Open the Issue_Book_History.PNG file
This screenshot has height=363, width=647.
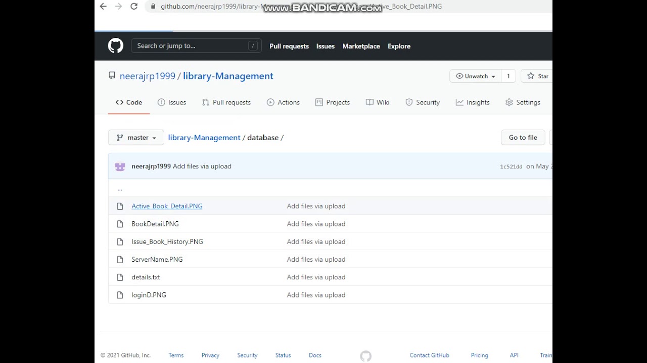(x=167, y=241)
